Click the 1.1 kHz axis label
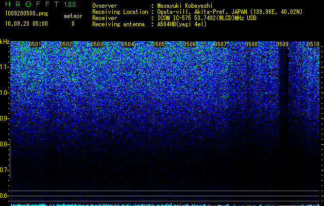The height and width of the screenshot is (206, 324). [x=4, y=67]
